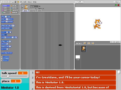The height and width of the screenshot is (90, 121).
Task: Select the delete scissors tool in top toolbar
Action: point(78,2)
